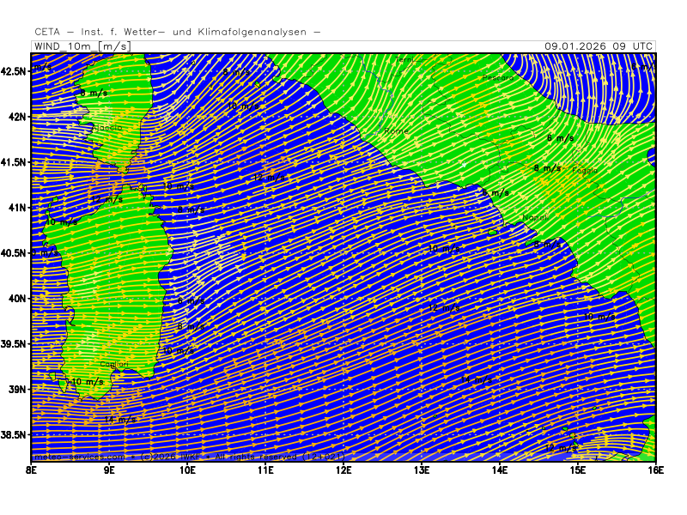The height and width of the screenshot is (515, 687).
Task: Select the 38.5N latitude axis label
Action: point(16,435)
